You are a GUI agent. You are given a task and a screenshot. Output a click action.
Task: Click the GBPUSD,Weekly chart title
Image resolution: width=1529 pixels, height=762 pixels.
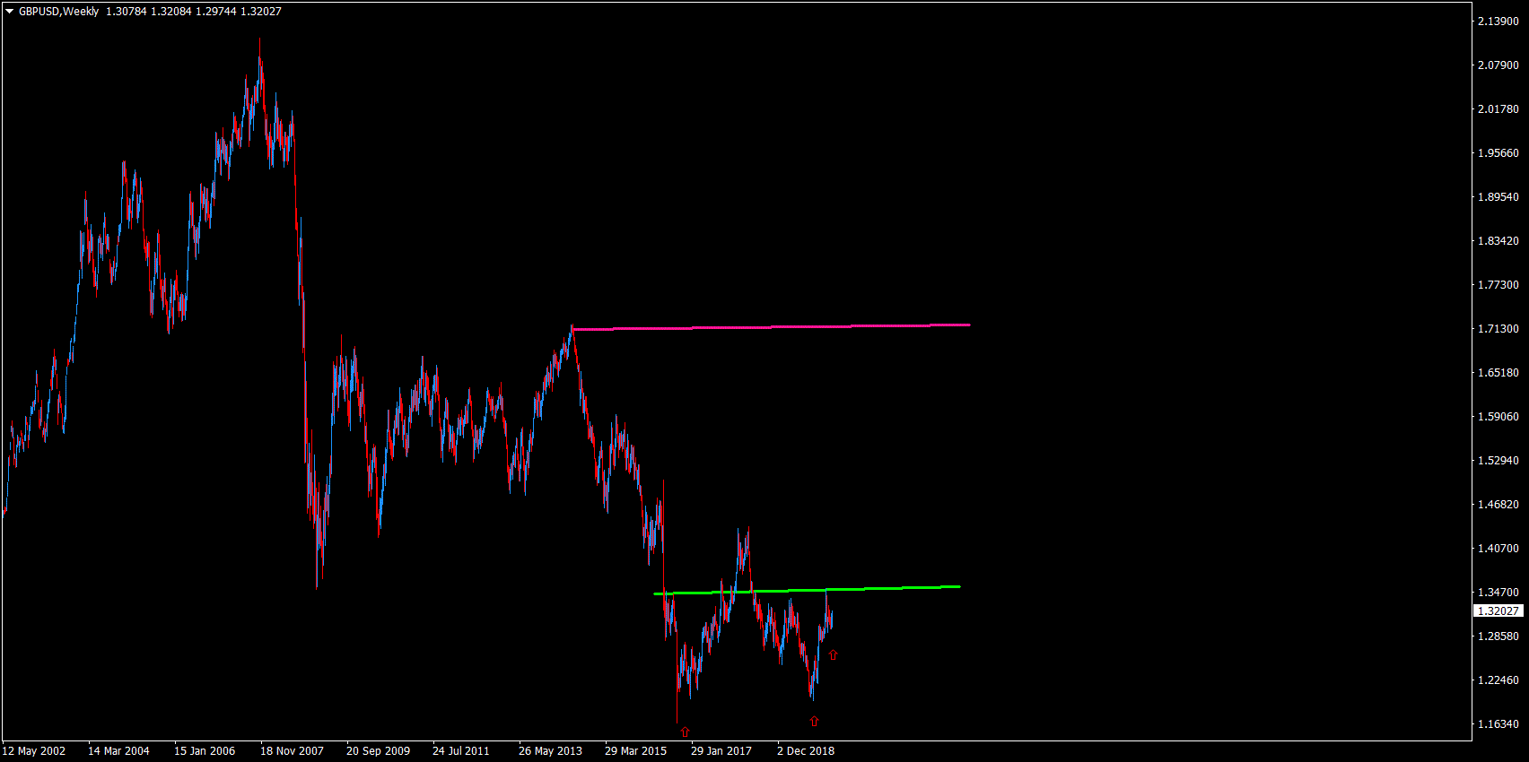click(58, 12)
